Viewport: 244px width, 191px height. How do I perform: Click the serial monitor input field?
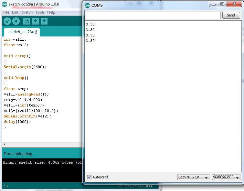pyautogui.click(x=153, y=15)
